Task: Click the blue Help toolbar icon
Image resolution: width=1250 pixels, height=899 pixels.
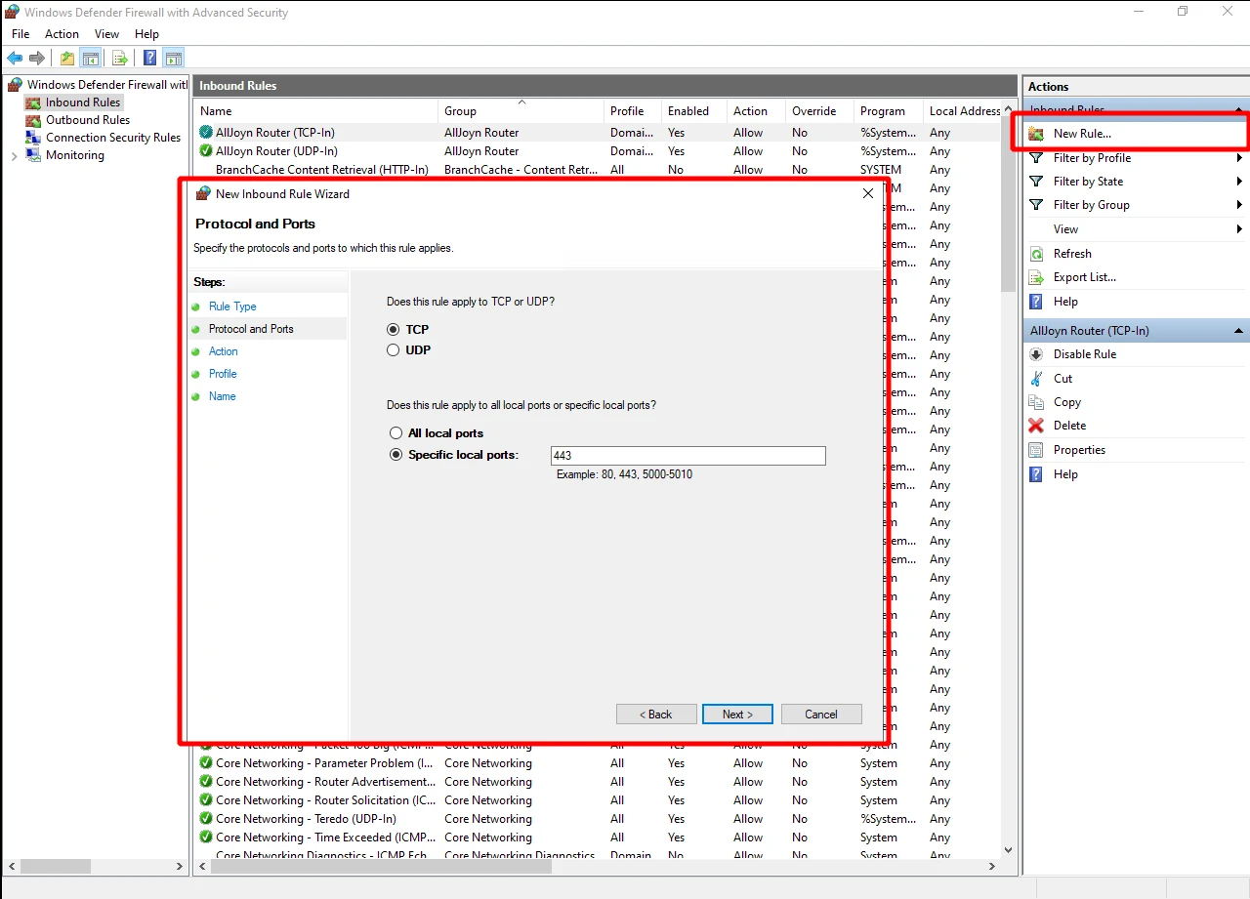Action: point(150,59)
